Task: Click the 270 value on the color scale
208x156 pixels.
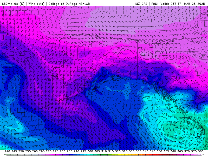Action: tap(49, 151)
